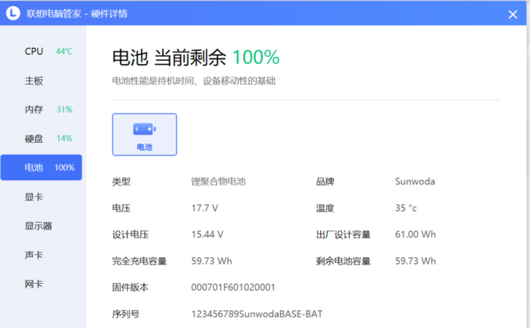Select the battery icon card

pyautogui.click(x=144, y=134)
